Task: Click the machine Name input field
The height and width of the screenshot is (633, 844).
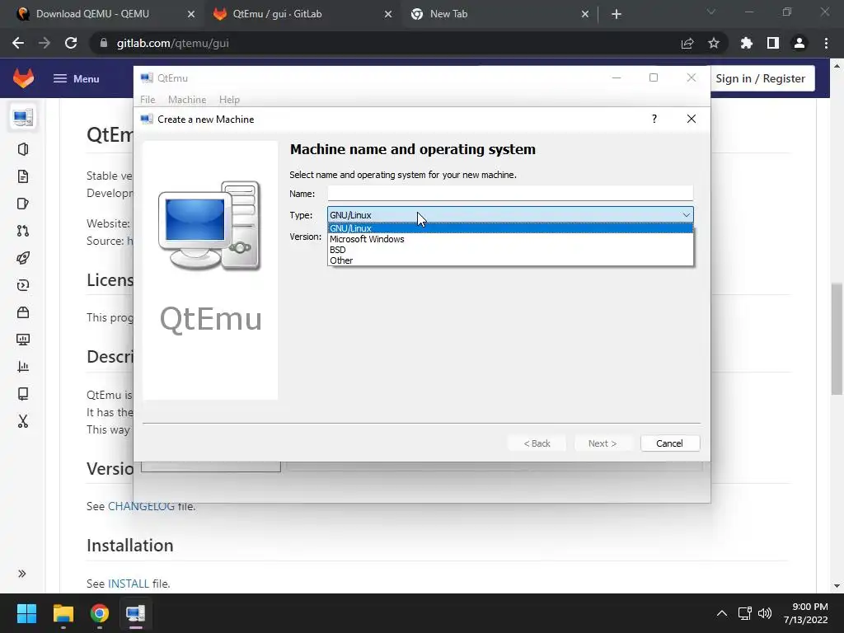Action: point(510,193)
